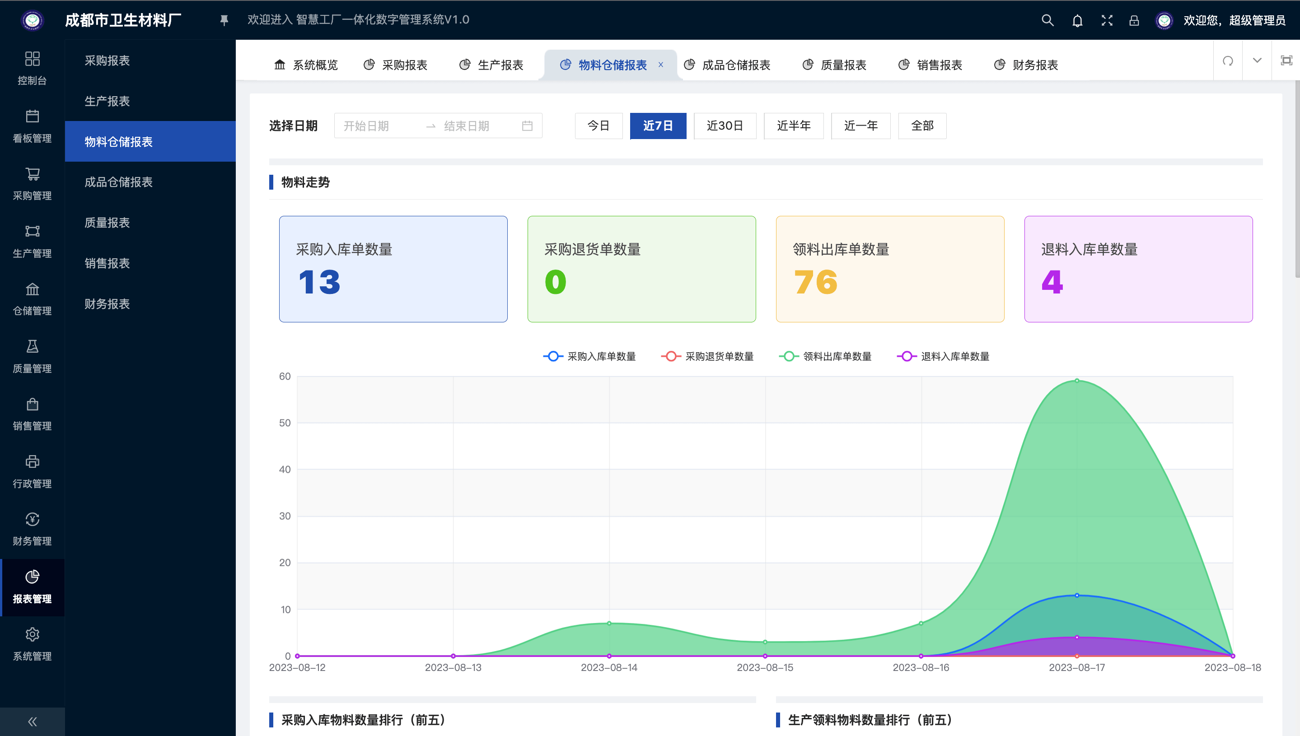
Task: Toggle fullscreen via the expand arrows icon
Action: [x=1106, y=20]
